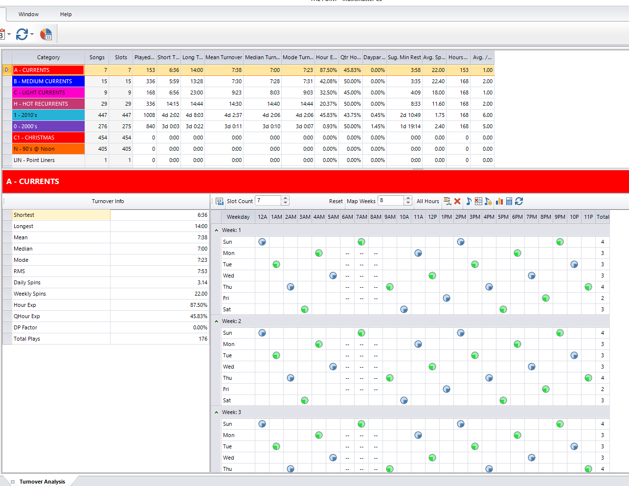Collapse the Week: 2 group
This screenshot has height=486, width=629.
(x=217, y=321)
